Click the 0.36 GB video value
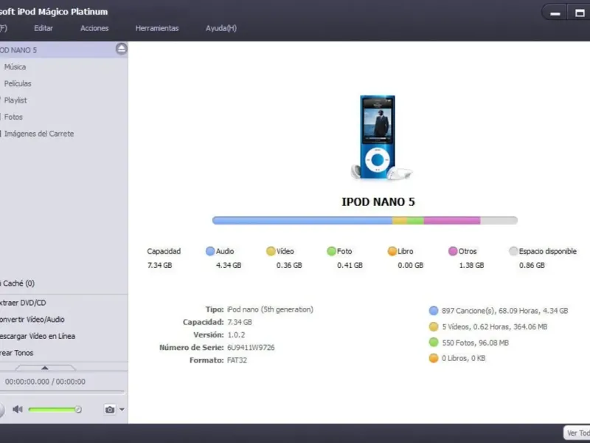Image resolution: width=590 pixels, height=443 pixels. (289, 265)
